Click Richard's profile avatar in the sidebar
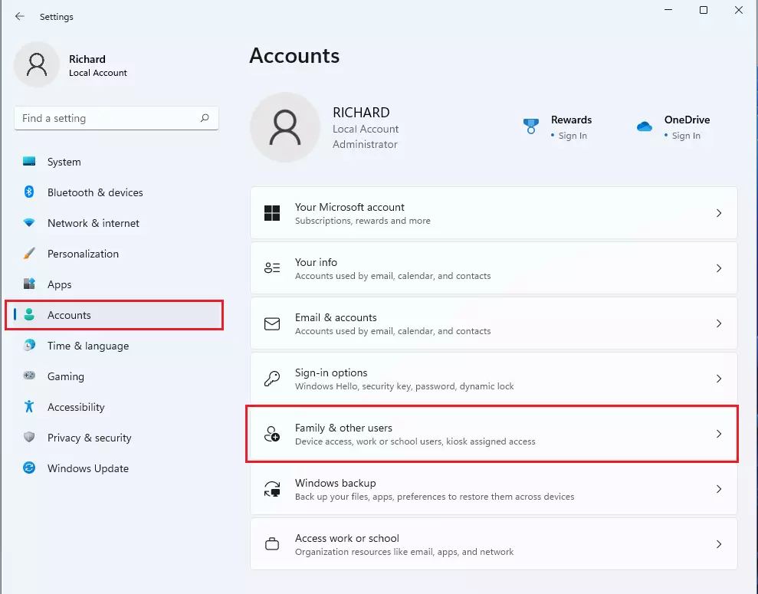 [x=37, y=64]
